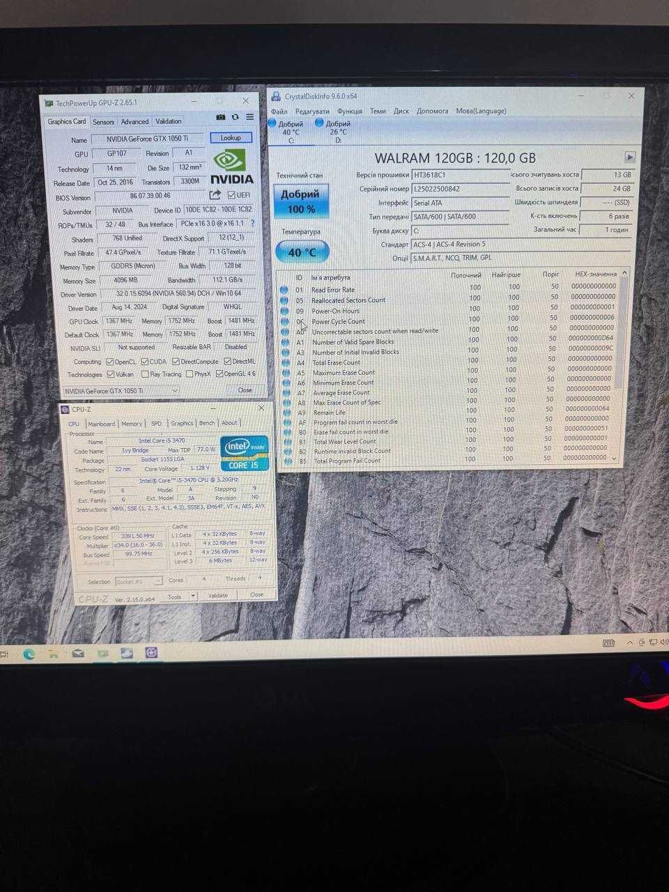
Task: Toggle the CUDA checkbox
Action: pyautogui.click(x=144, y=362)
